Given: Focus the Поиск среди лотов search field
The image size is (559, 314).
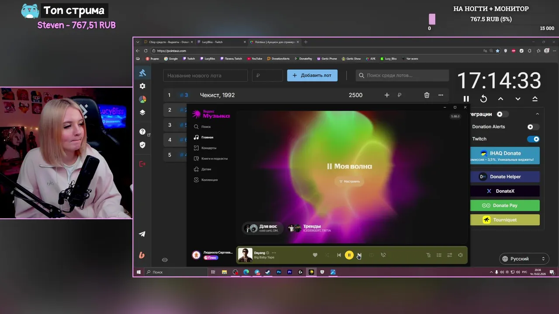Looking at the screenshot, I should pos(402,75).
